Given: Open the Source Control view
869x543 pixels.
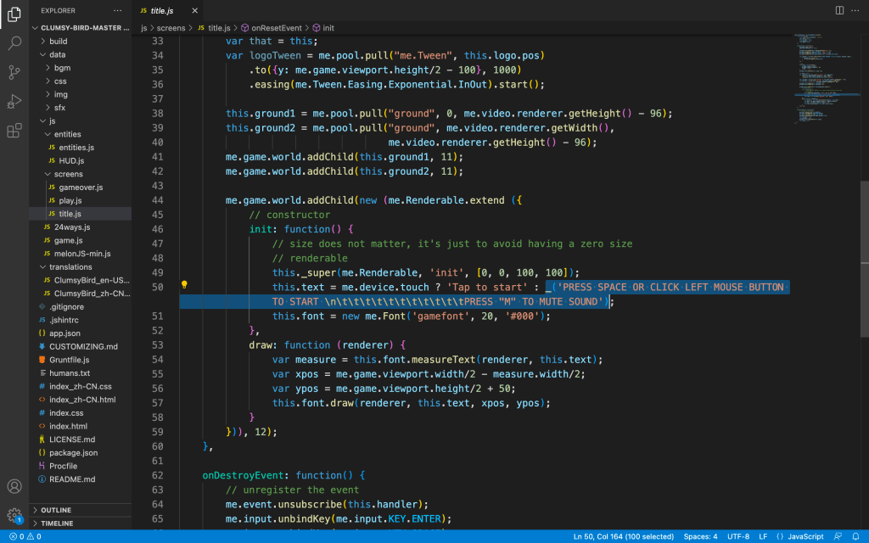Looking at the screenshot, I should 14,72.
